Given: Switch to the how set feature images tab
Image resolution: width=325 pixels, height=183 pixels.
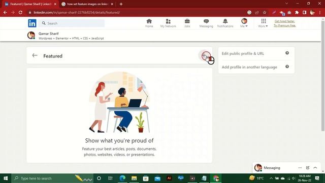Looking at the screenshot, I should (x=87, y=4).
